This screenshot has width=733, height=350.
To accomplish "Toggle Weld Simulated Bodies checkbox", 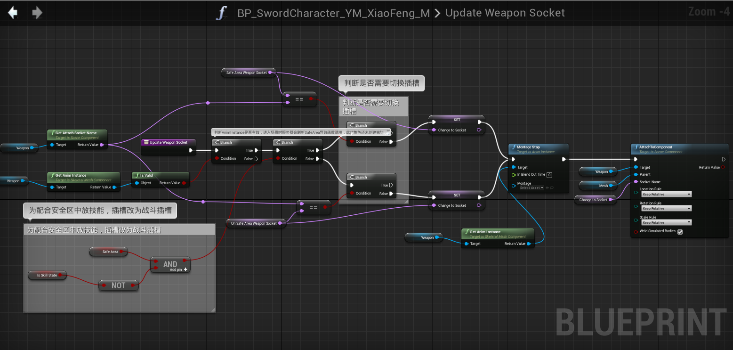I will click(679, 231).
